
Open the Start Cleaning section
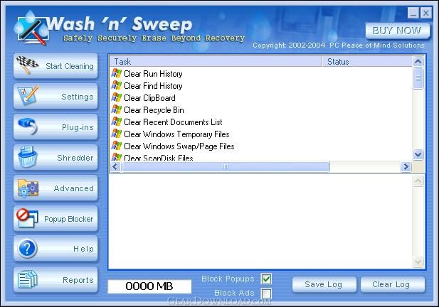(x=55, y=65)
